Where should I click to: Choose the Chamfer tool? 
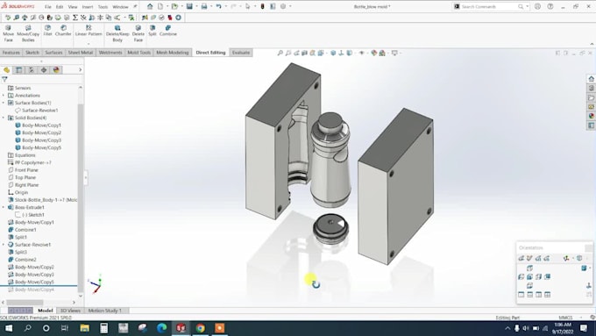click(63, 31)
